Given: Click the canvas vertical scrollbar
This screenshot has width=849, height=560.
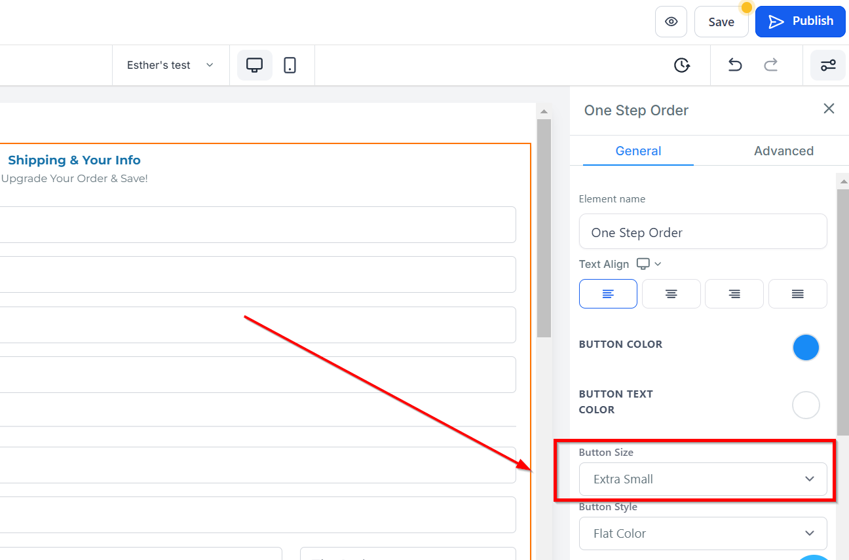Looking at the screenshot, I should pyautogui.click(x=544, y=228).
